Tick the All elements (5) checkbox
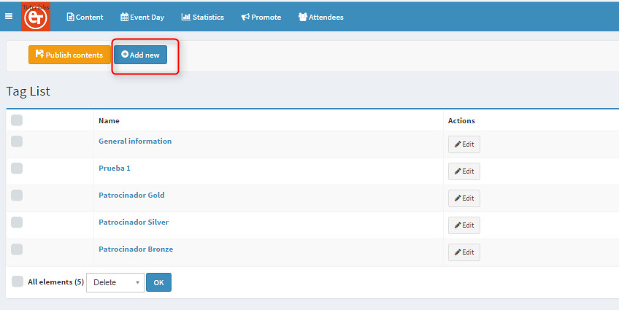This screenshot has height=310, width=619. click(18, 282)
